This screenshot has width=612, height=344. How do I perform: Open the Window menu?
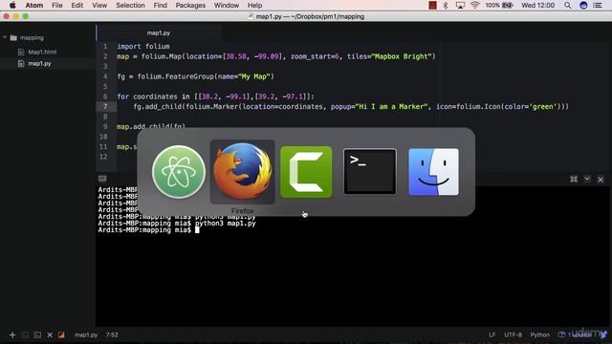(227, 5)
